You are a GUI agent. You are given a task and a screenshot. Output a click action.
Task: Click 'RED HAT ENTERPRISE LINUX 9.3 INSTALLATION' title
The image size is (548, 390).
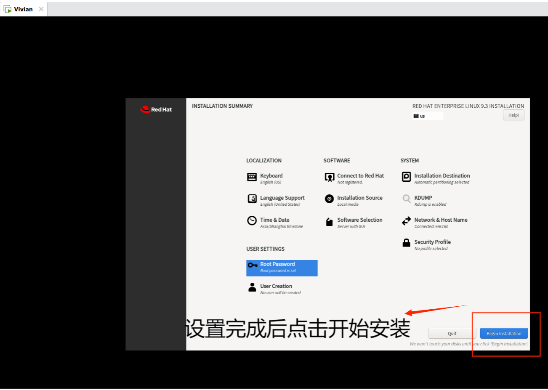click(468, 106)
